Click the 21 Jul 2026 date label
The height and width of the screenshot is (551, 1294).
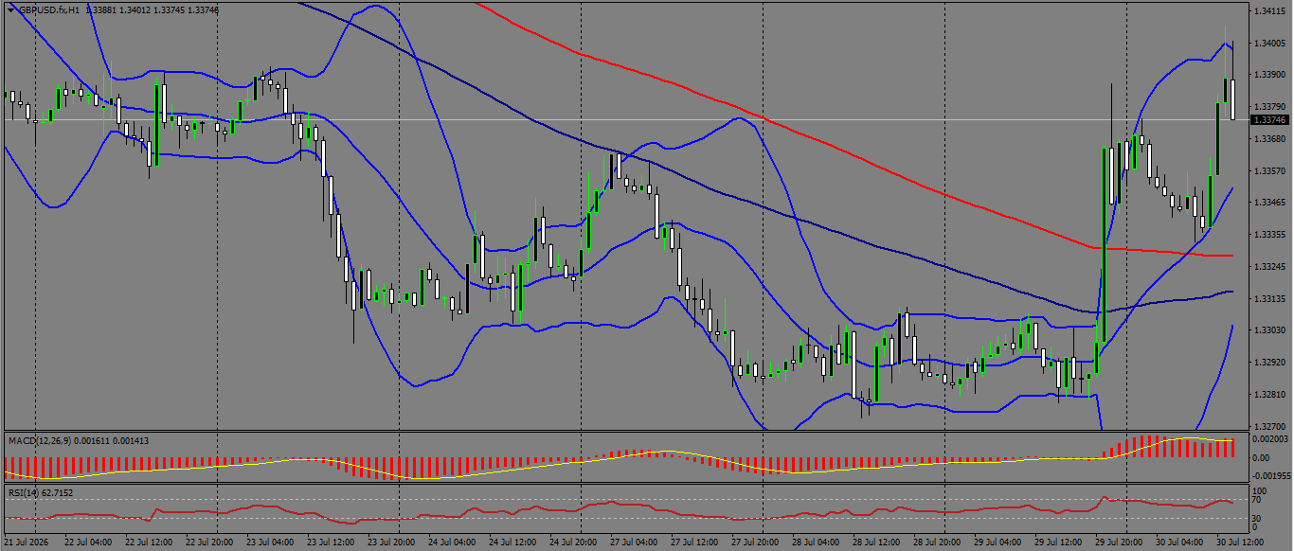(x=27, y=543)
